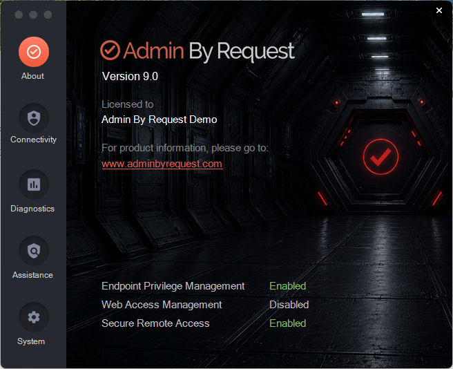This screenshot has height=369, width=453.
Task: Select the Diagnostics label in sidebar
Action: point(32,209)
